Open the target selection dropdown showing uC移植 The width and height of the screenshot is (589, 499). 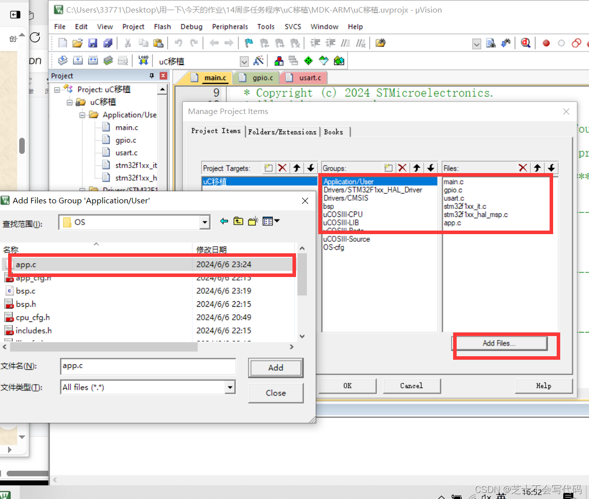tap(244, 61)
